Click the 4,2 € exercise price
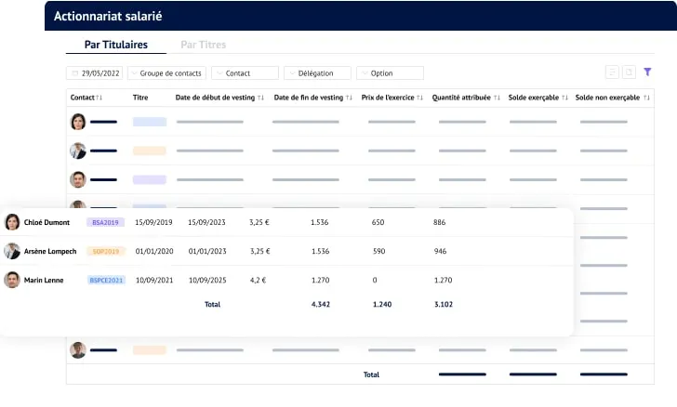The height and width of the screenshot is (407, 677). pos(259,280)
